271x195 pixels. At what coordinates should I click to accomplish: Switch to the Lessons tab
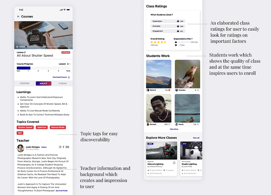click(24, 83)
